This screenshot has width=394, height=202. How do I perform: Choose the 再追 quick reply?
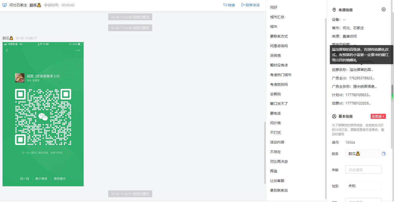pos(274,171)
